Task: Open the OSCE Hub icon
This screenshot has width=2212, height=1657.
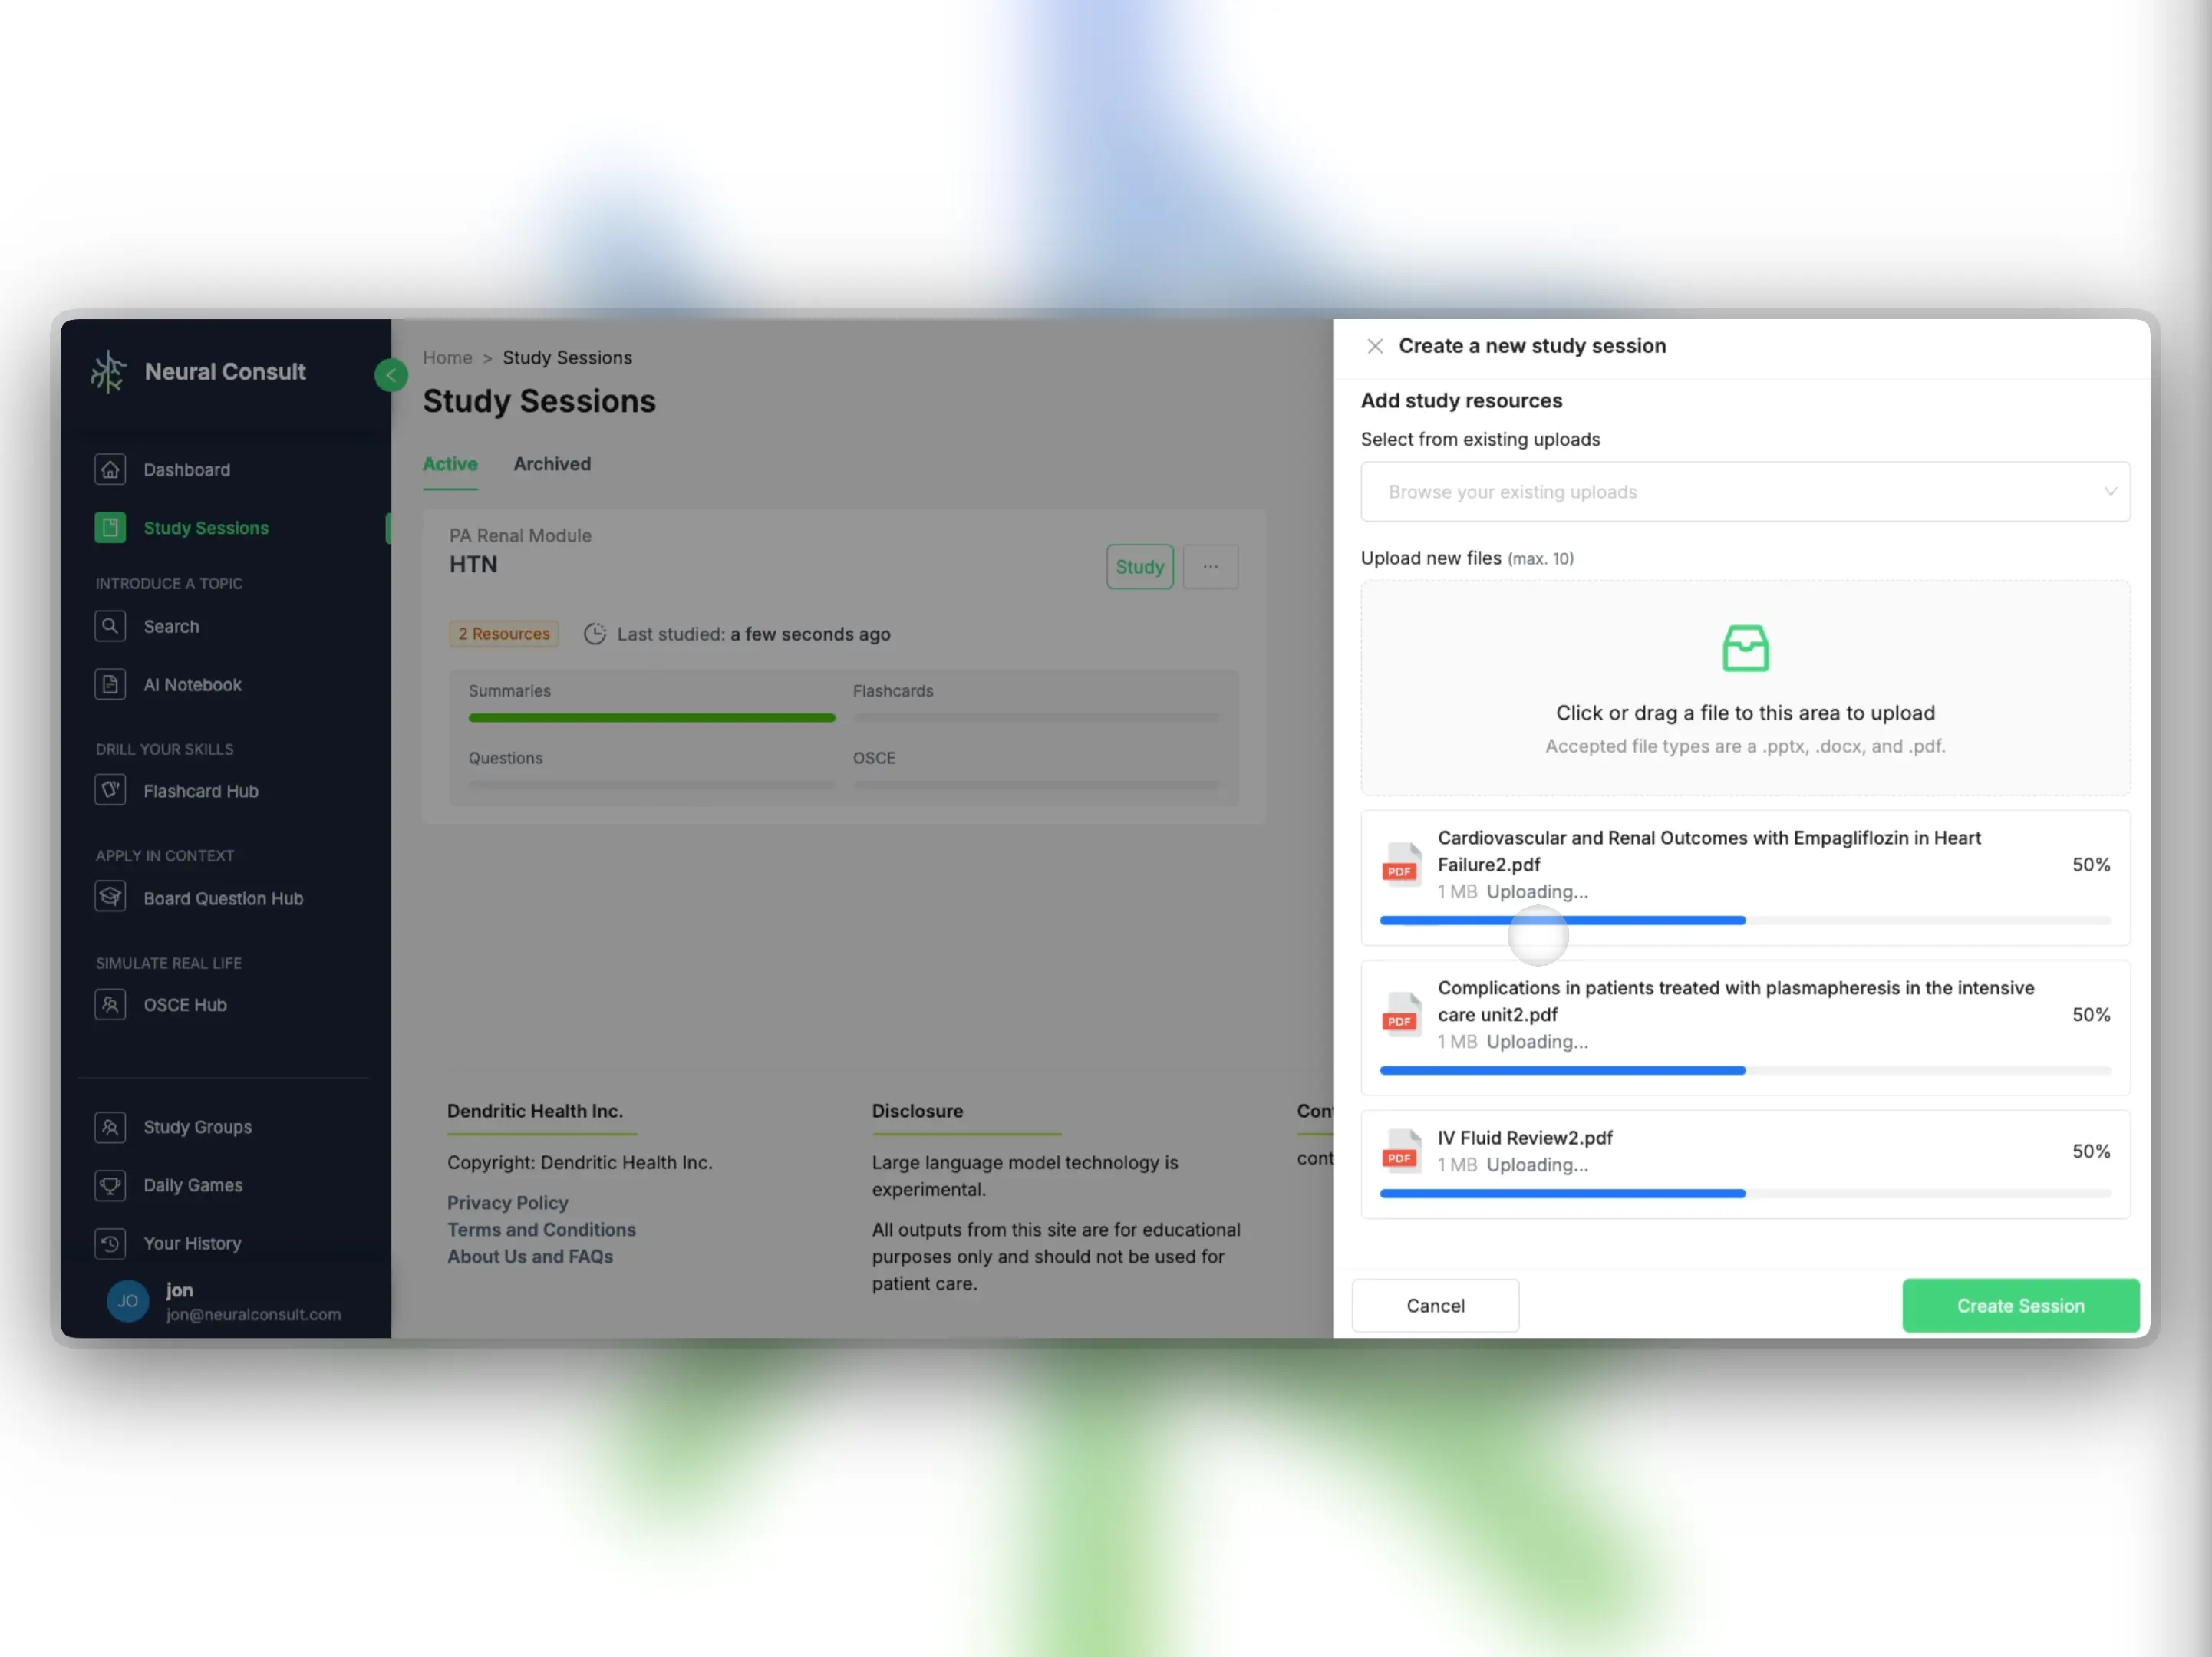Action: click(110, 1004)
